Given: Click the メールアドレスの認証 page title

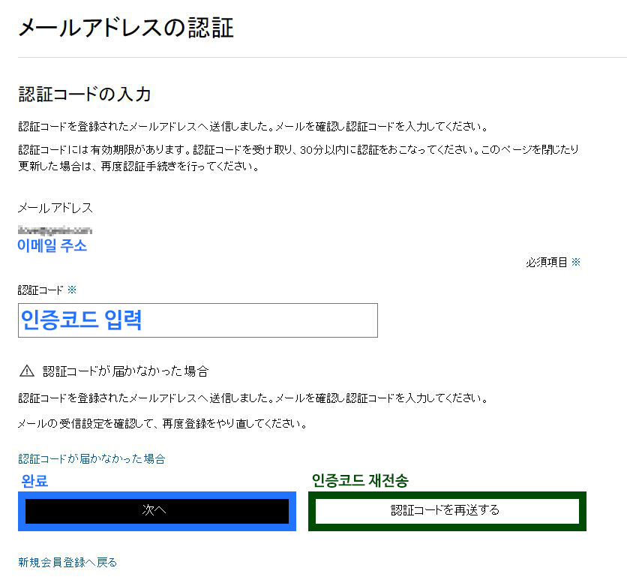Looking at the screenshot, I should (x=125, y=28).
